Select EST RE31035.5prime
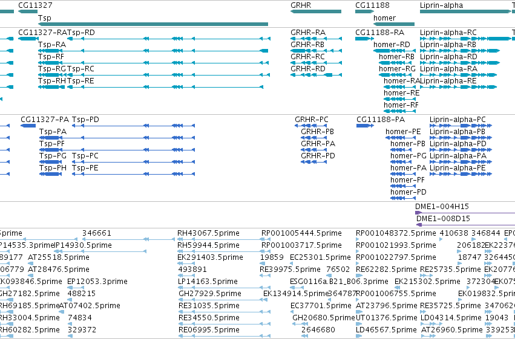The image size is (515, 339). (x=209, y=306)
